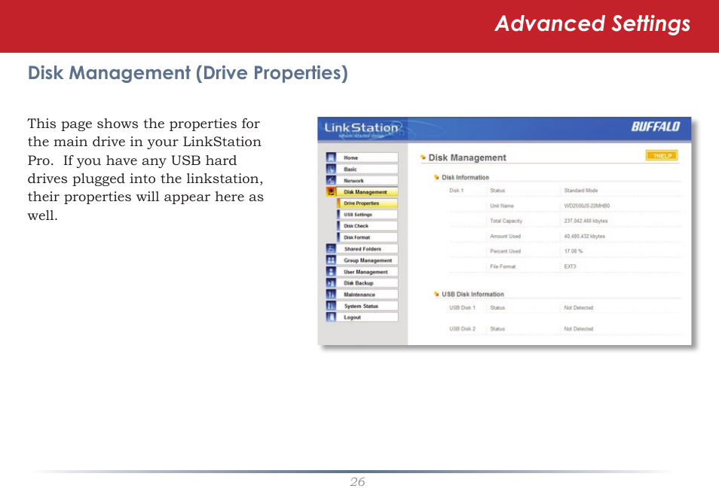Click the System Status sidebar icon
This screenshot has width=719, height=498.
[x=331, y=306]
